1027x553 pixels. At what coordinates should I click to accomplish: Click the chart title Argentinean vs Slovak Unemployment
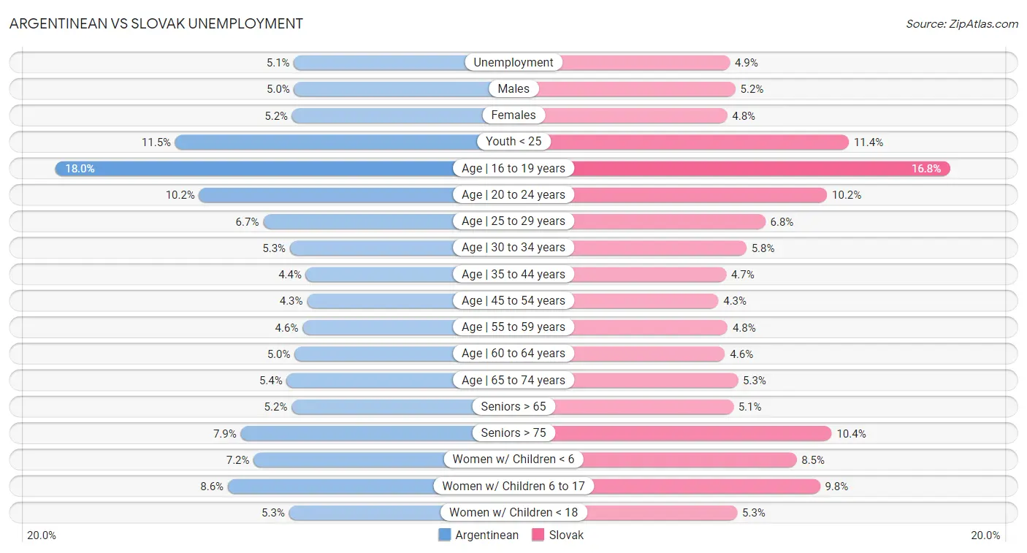[x=156, y=23]
